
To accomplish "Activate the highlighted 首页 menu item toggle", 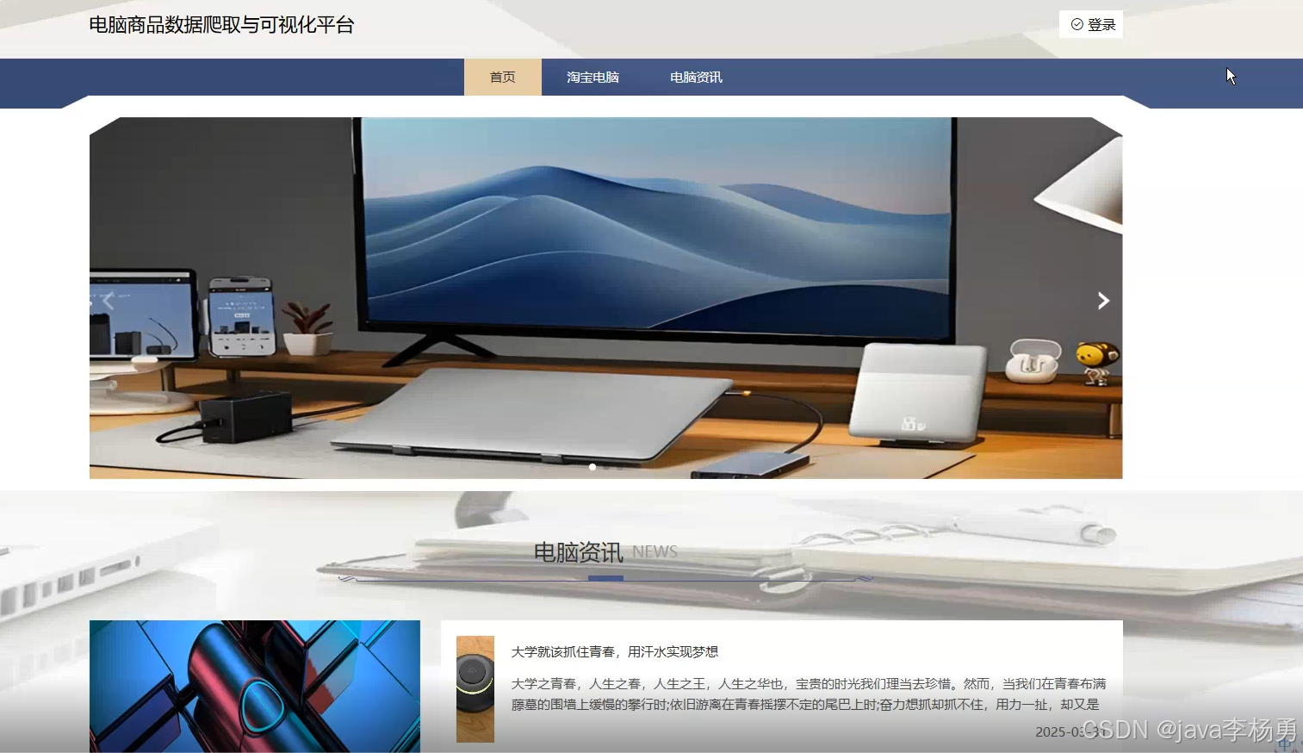I will point(503,77).
